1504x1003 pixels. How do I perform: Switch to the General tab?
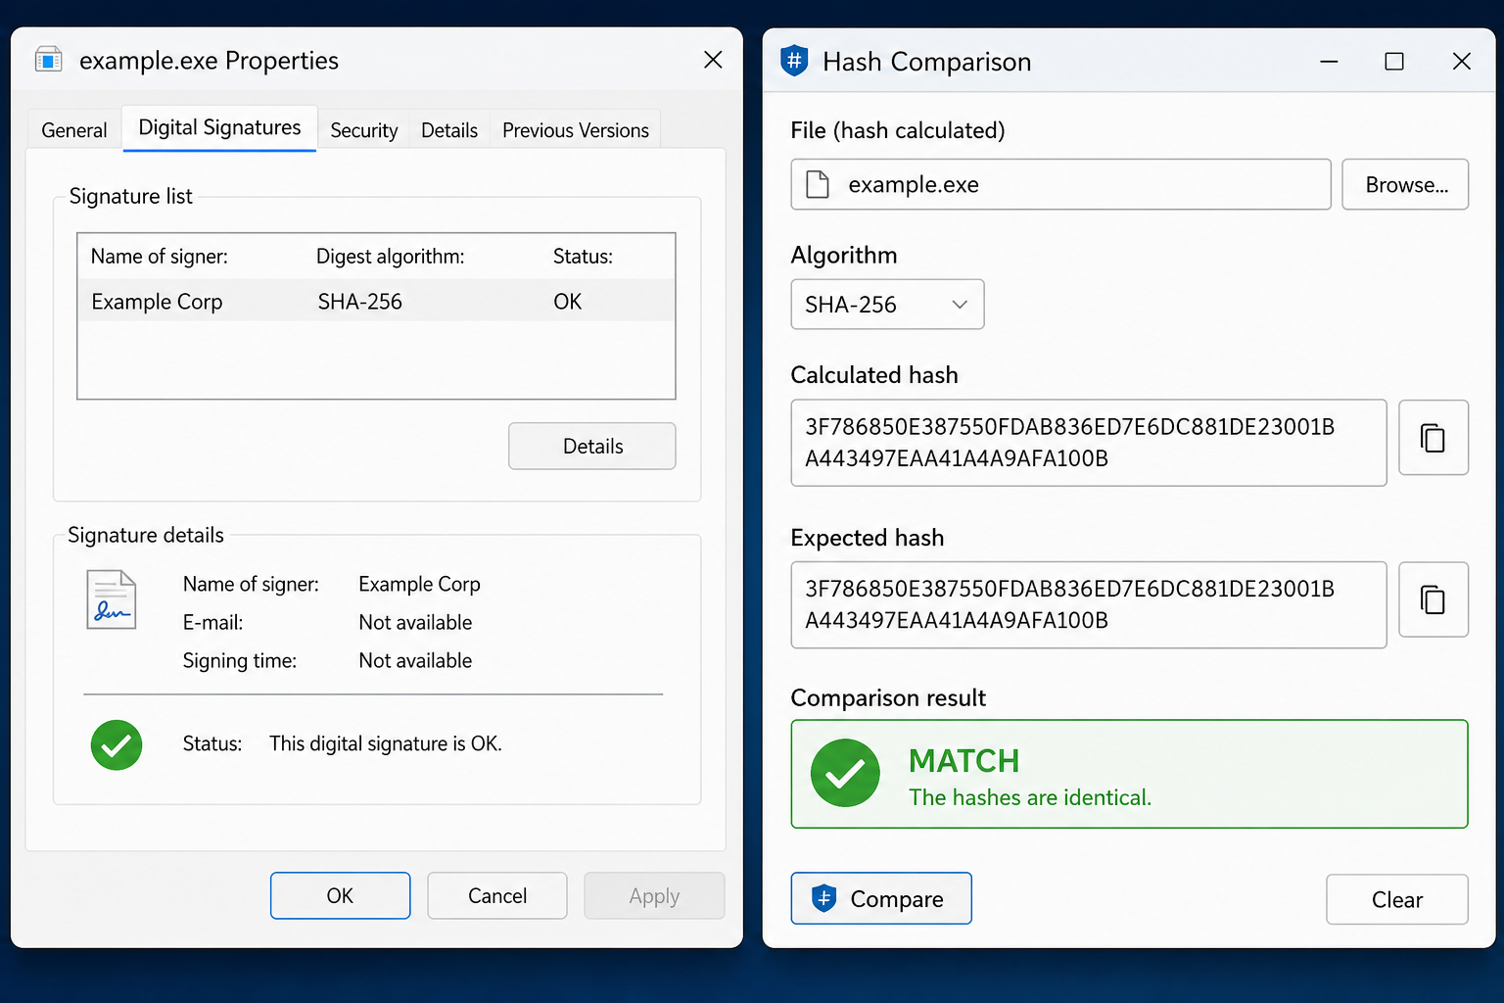pyautogui.click(x=74, y=130)
